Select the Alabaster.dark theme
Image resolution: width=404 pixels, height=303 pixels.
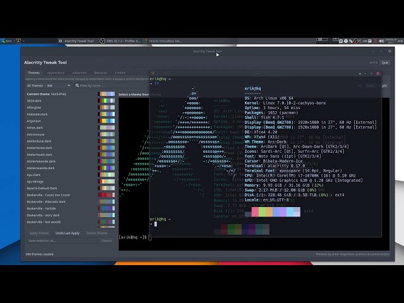37,114
